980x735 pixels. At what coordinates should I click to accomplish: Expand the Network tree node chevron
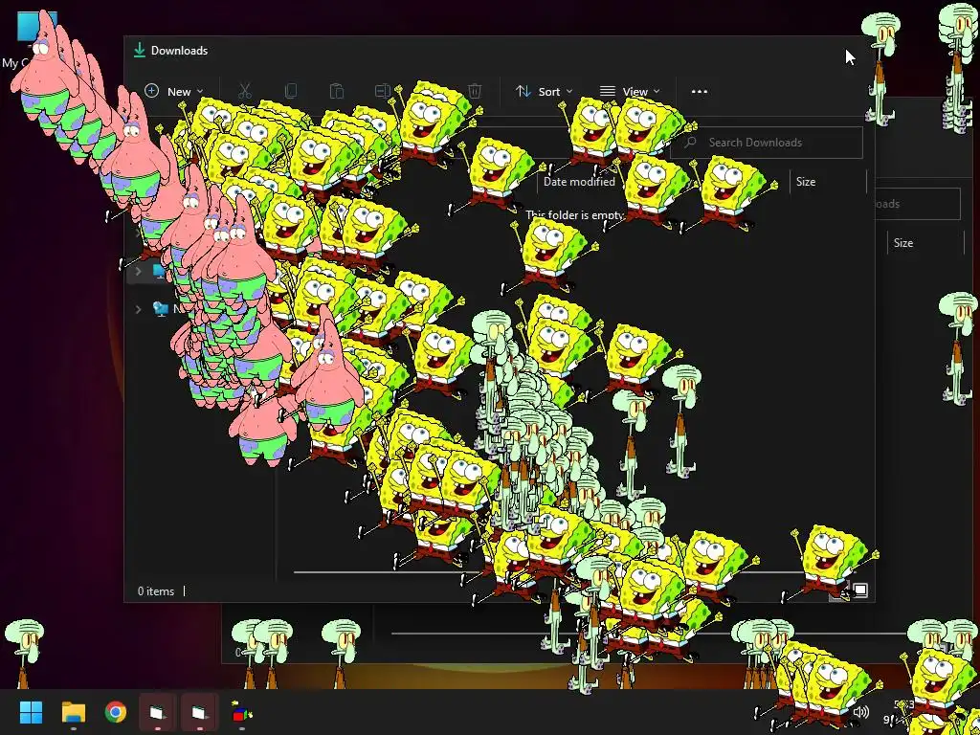[x=138, y=309]
